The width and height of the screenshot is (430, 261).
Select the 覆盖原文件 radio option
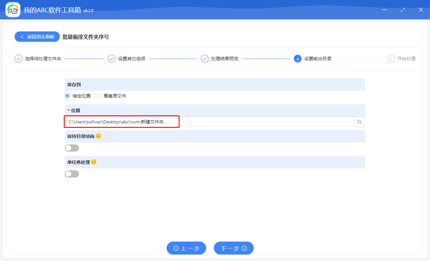click(x=98, y=96)
